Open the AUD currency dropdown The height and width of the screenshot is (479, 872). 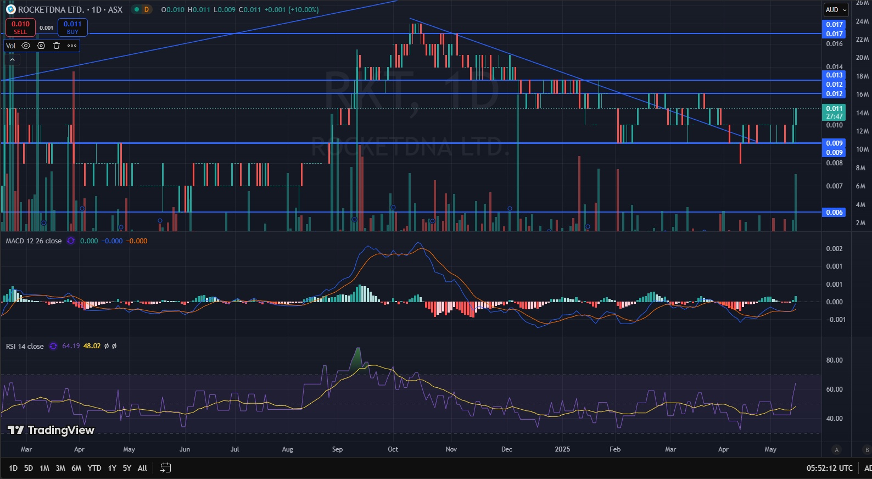836,10
